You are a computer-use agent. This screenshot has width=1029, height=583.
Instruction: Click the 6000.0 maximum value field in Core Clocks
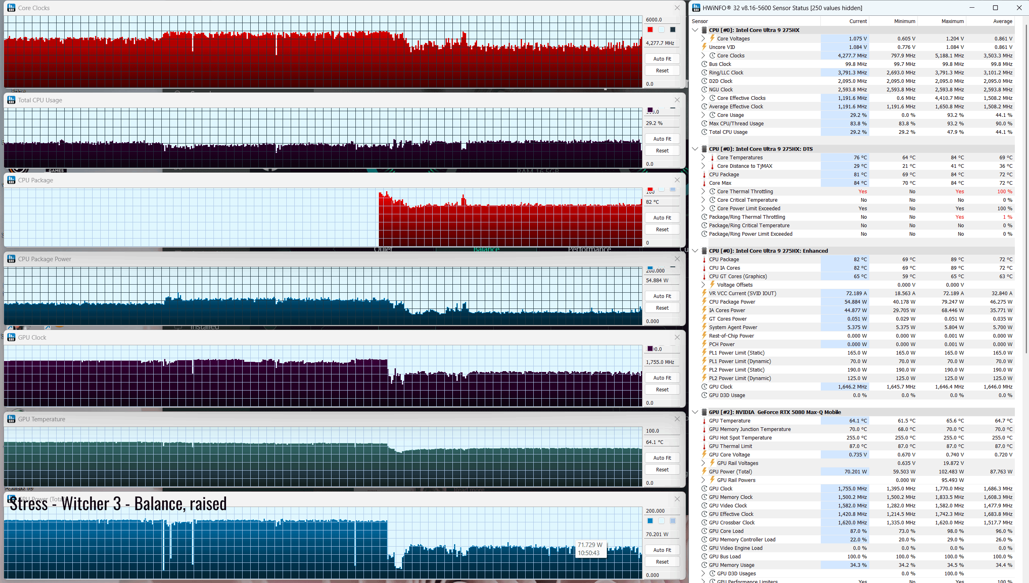(x=662, y=19)
